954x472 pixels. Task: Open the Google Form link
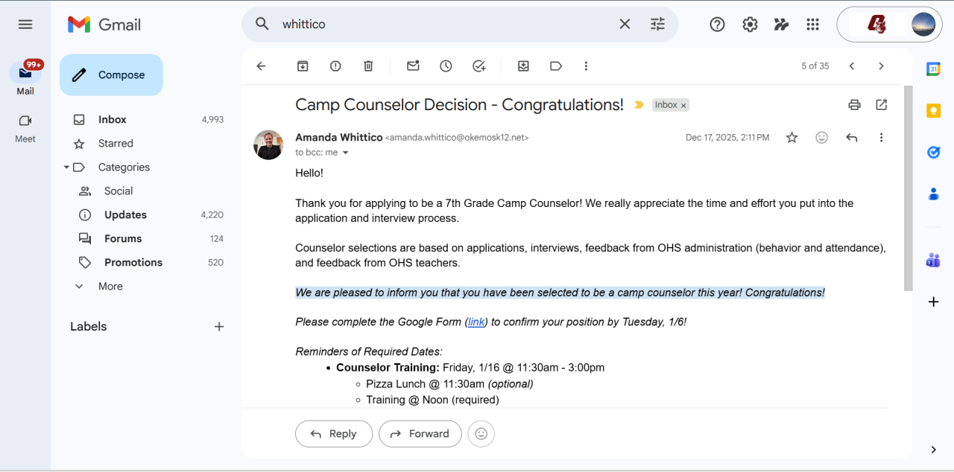pyautogui.click(x=476, y=322)
